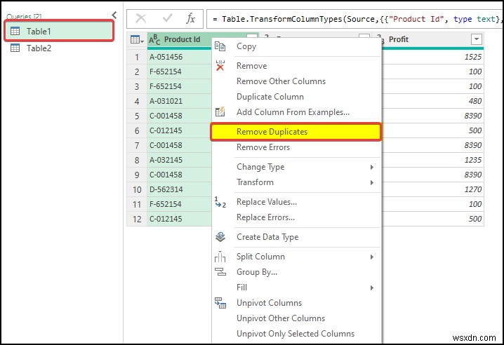
Task: Click the Profit column header
Action: click(x=399, y=39)
